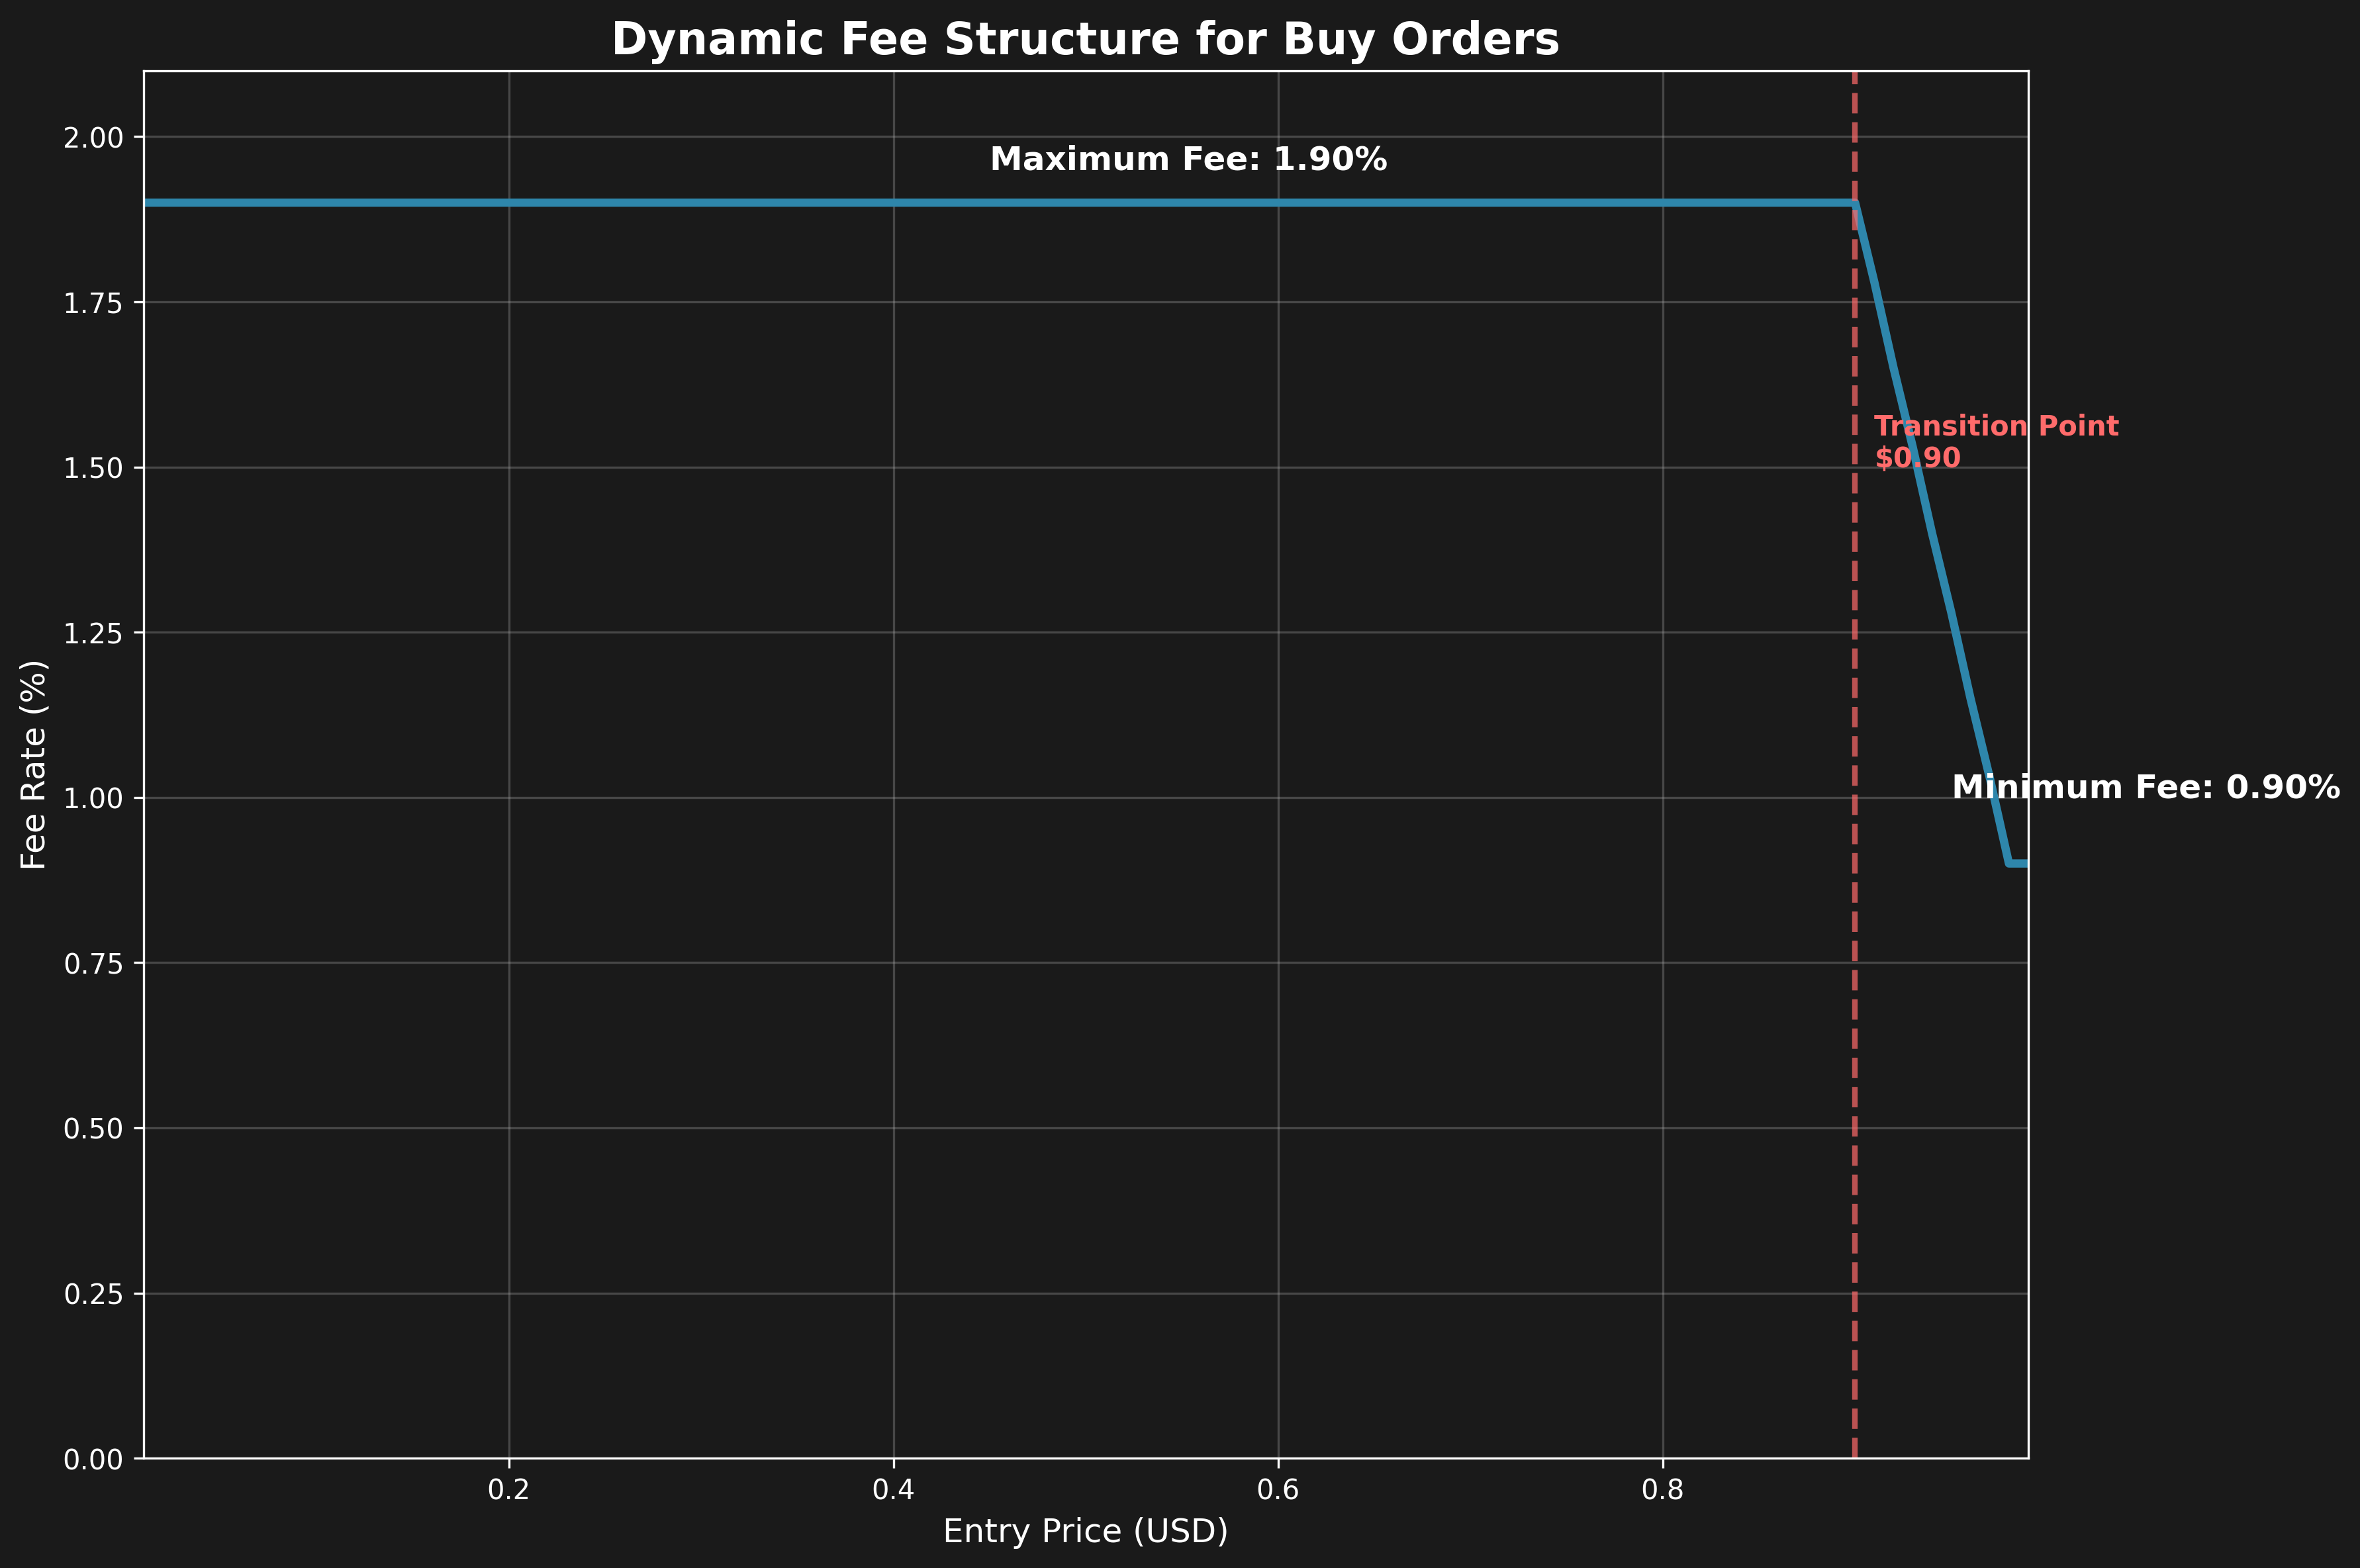The height and width of the screenshot is (1568, 2360).
Task: Click the Minimum Fee: 0.90% annotation
Action: coord(2145,787)
